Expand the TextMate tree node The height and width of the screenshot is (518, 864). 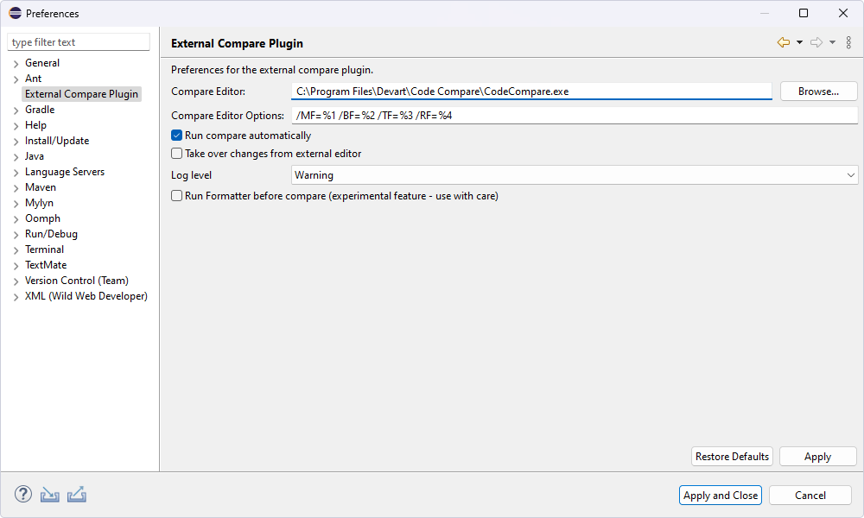(16, 266)
